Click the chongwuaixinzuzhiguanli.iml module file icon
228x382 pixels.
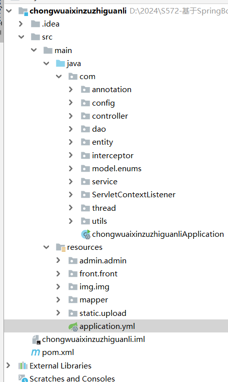[36, 339]
